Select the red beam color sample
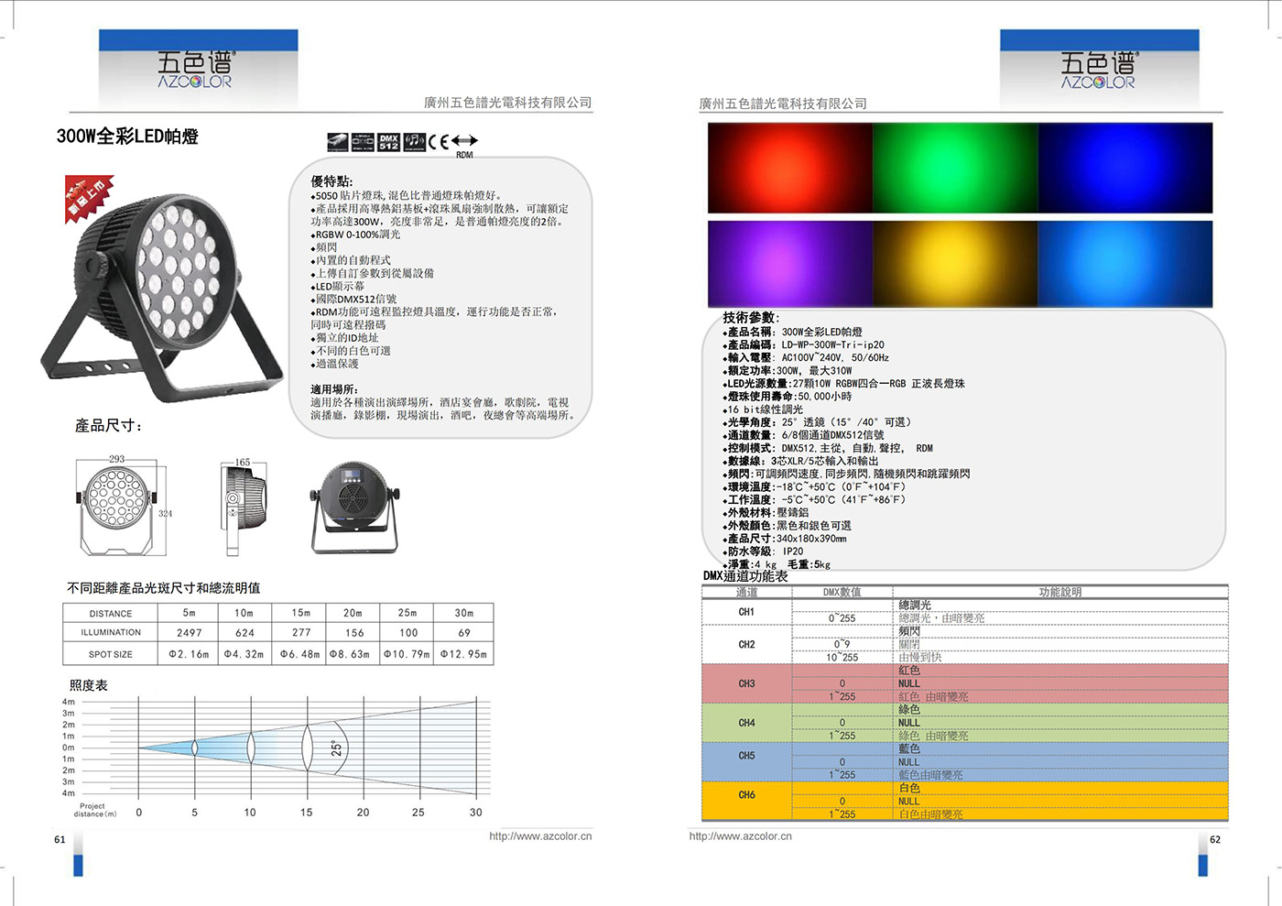Image resolution: width=1282 pixels, height=906 pixels. point(789,168)
